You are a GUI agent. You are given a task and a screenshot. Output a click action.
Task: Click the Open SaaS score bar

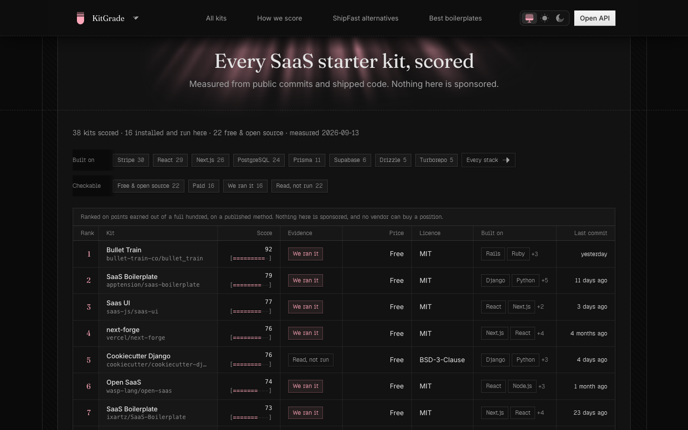pos(251,391)
